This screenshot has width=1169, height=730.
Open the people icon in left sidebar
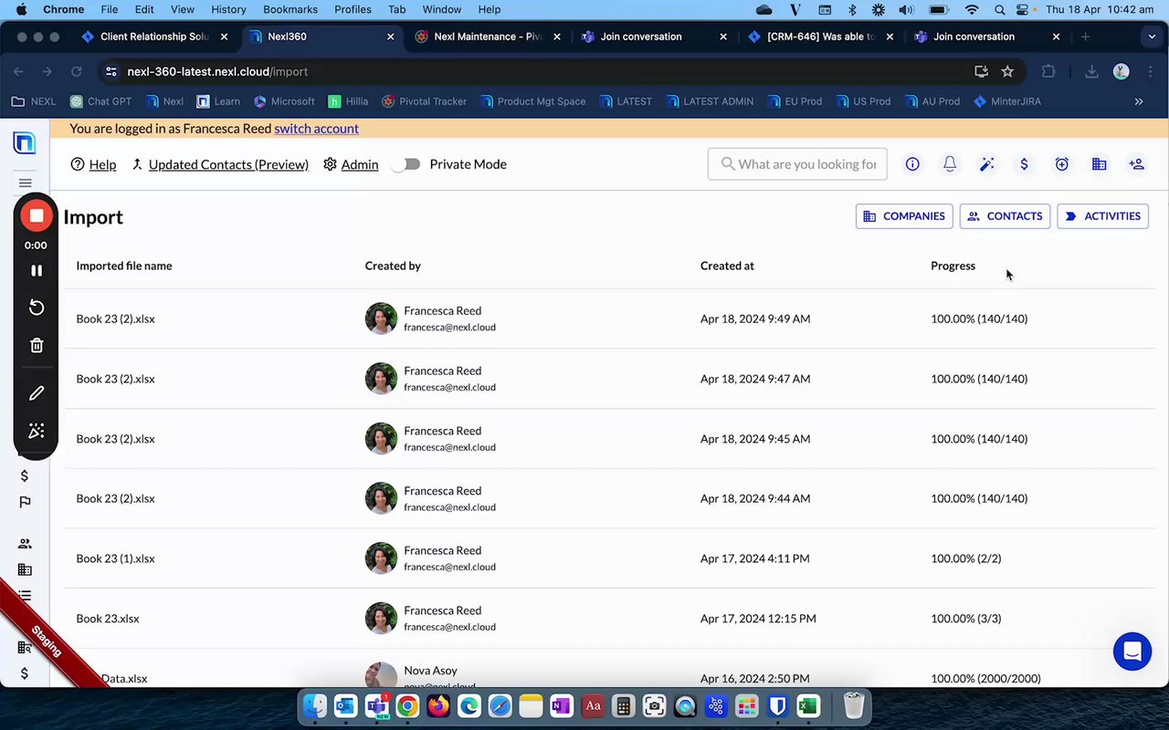25,544
